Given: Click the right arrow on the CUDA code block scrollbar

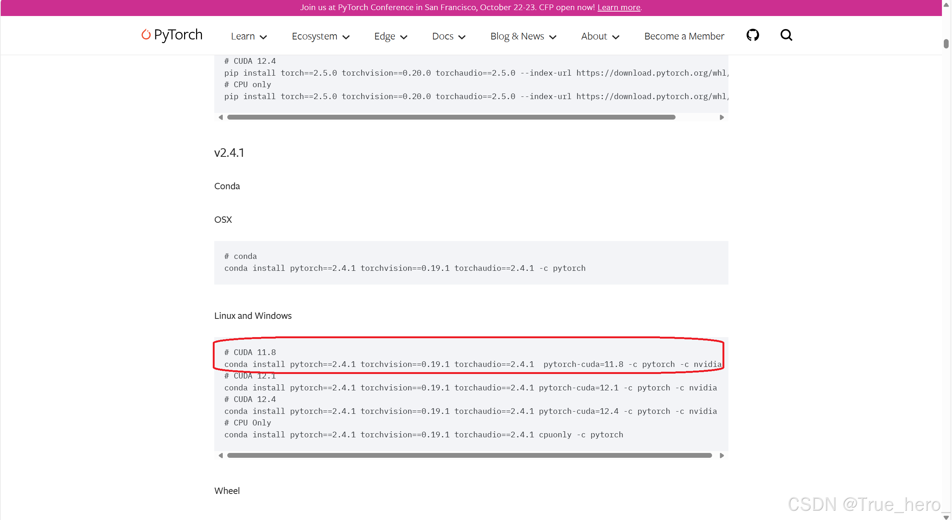Looking at the screenshot, I should [722, 455].
